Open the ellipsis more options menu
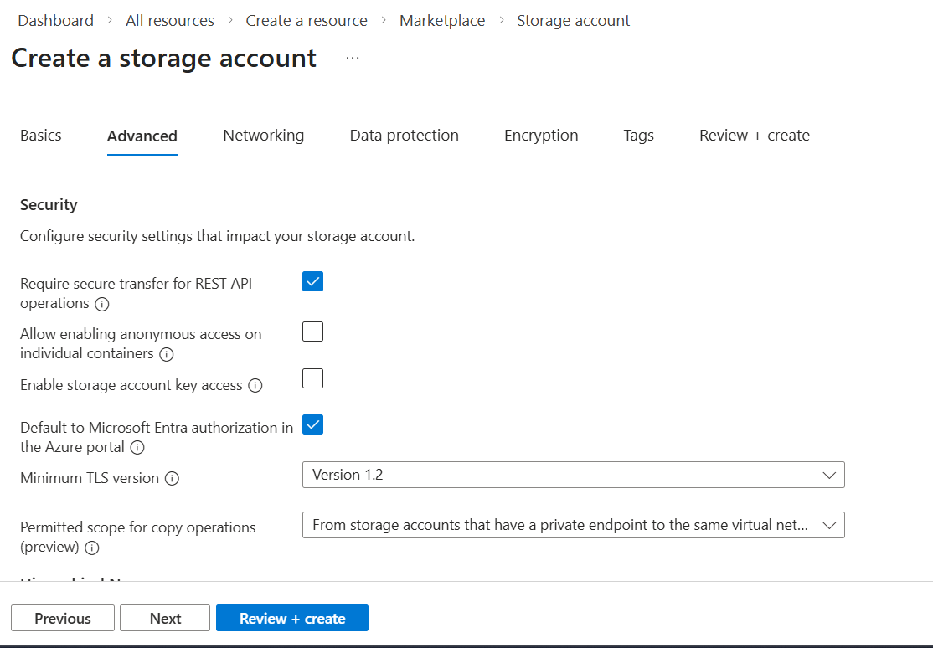Image resolution: width=933 pixels, height=648 pixels. click(x=353, y=58)
